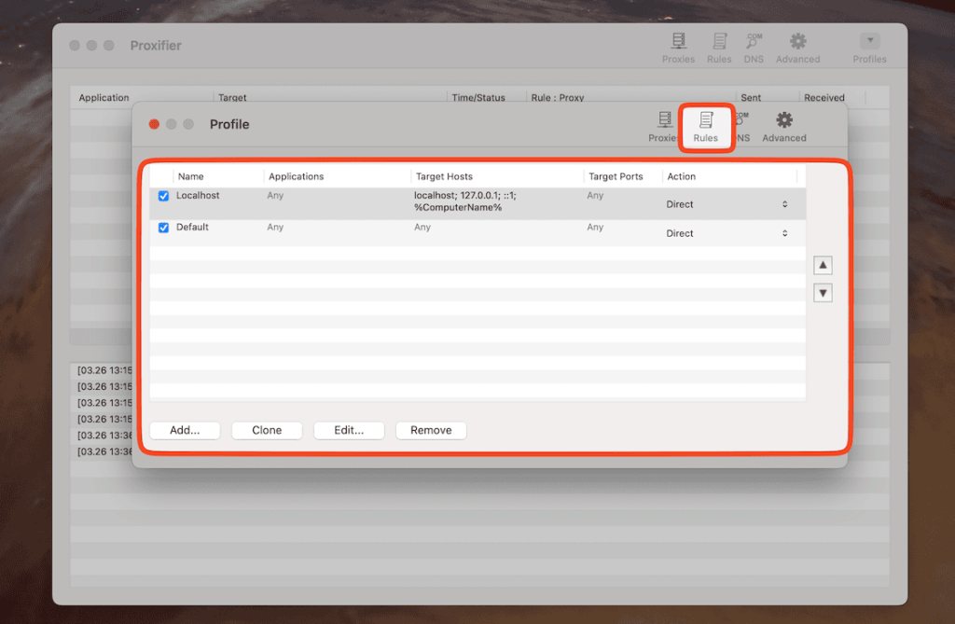Viewport: 955px width, 624px height.
Task: Open the Proxies view in the Profile window
Action: point(663,126)
